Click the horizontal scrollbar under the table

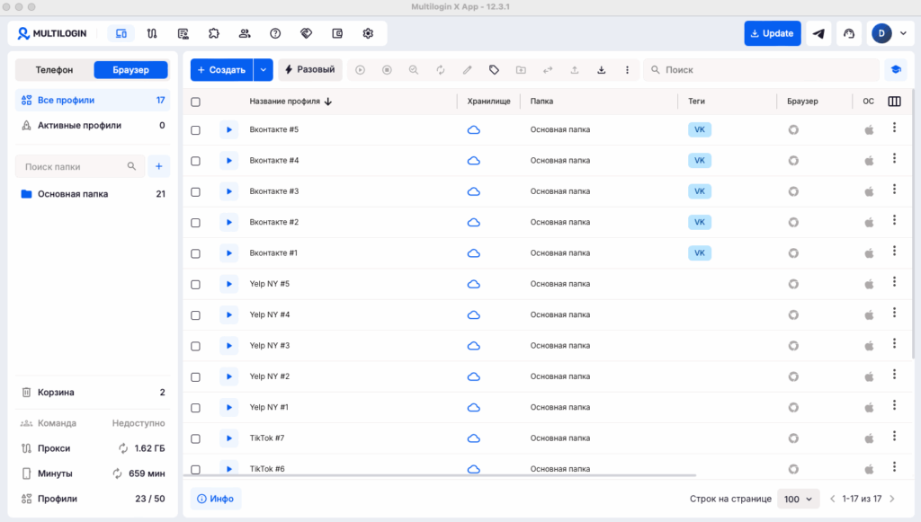tap(439, 475)
